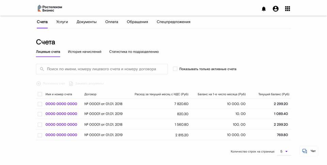Viewport: 327px width, 165px height.
Task: Click the magnifier search icon
Action: click(42, 69)
